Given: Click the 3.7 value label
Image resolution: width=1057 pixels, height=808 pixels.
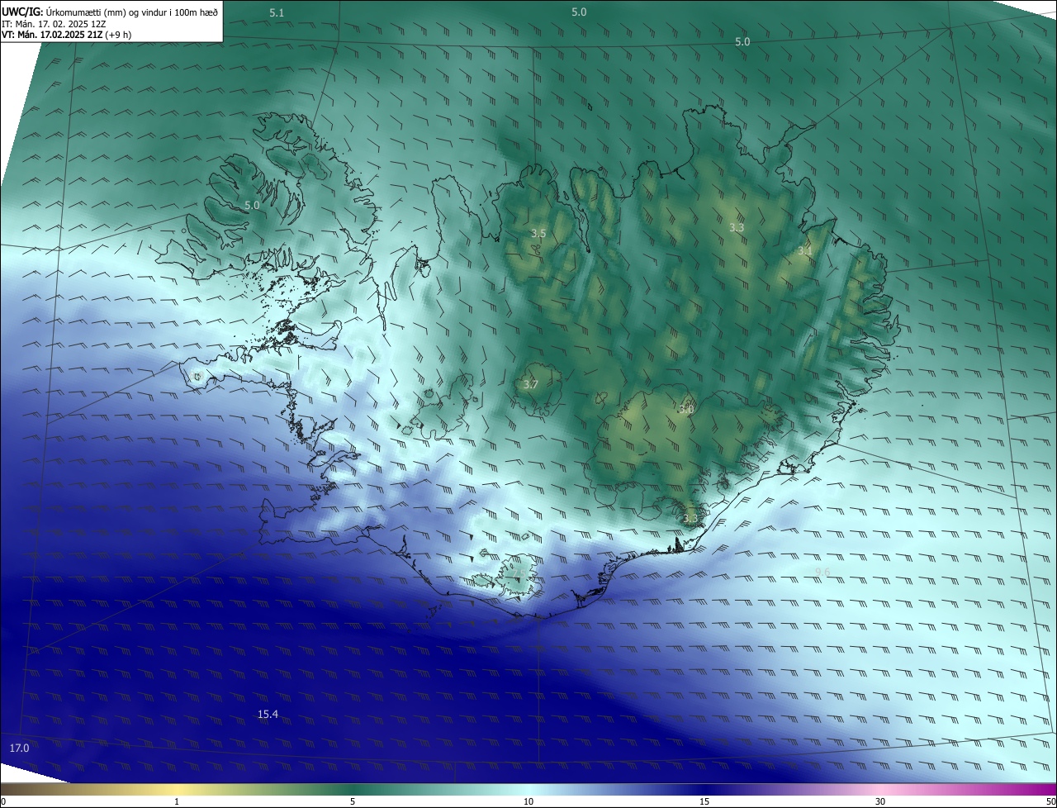Looking at the screenshot, I should 531,384.
